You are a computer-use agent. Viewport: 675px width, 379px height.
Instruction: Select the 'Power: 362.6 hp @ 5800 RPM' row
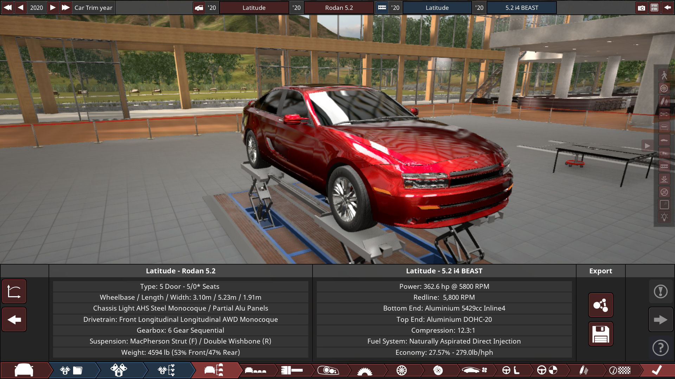(x=444, y=286)
